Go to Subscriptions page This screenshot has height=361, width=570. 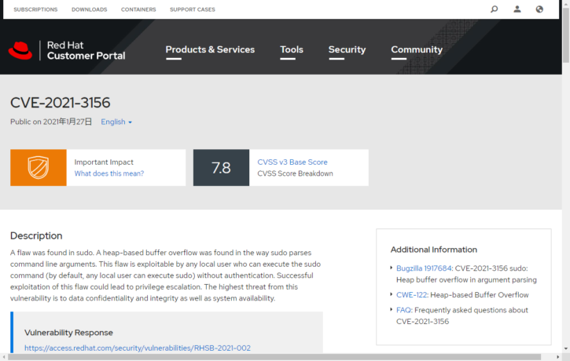pyautogui.click(x=35, y=9)
